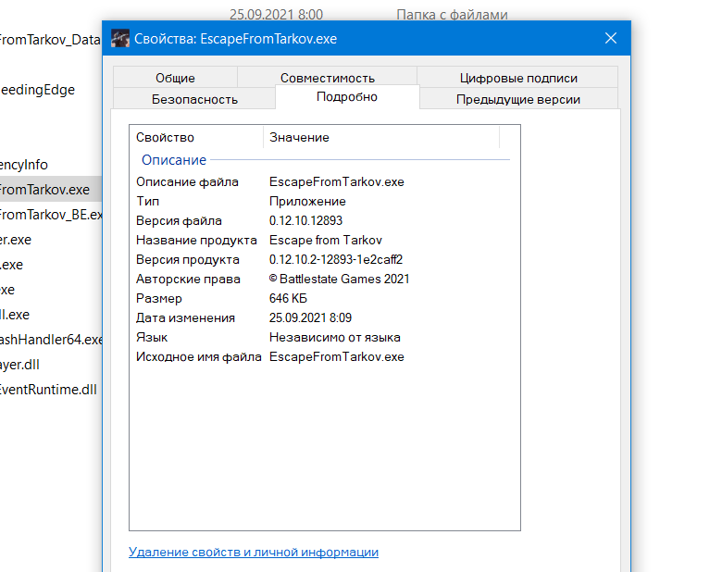Open the Предыдущие версии tab
Viewport: 722px width, 572px height.
(x=518, y=99)
